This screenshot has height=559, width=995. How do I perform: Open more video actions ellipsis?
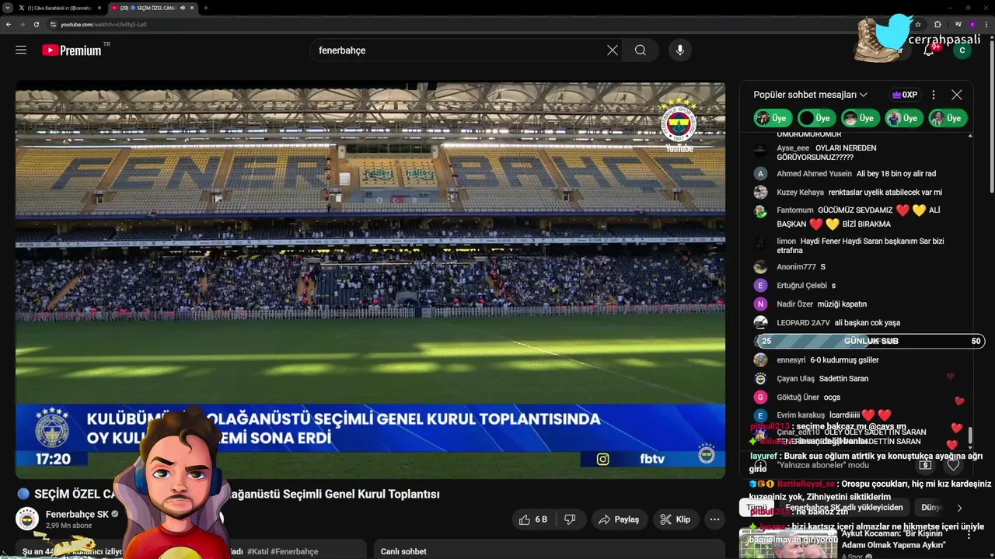(x=714, y=519)
